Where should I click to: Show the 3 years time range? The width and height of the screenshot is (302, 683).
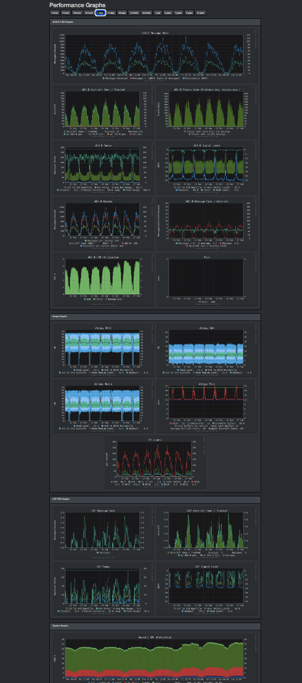179,13
